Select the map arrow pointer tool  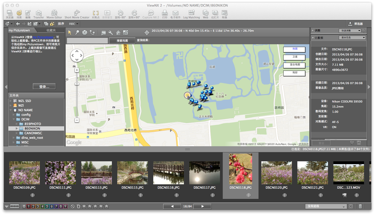click(x=70, y=33)
